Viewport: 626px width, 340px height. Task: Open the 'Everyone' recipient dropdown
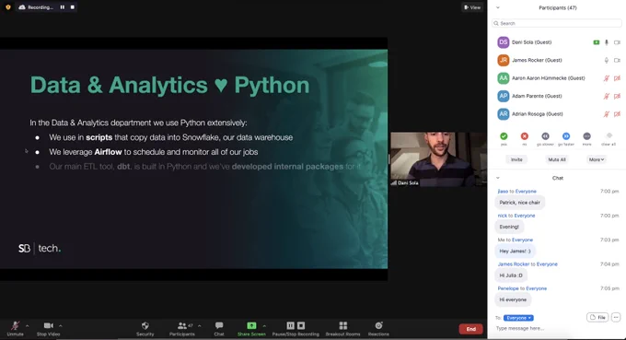tap(518, 318)
